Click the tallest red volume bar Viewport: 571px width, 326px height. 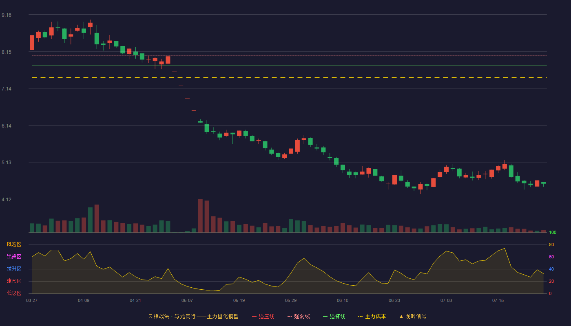[x=200, y=216]
